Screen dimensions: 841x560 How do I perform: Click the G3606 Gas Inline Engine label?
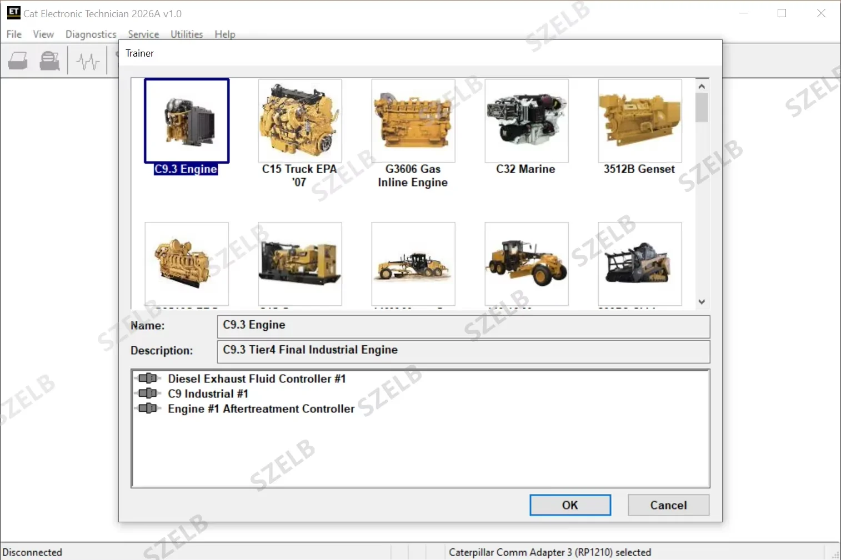413,176
